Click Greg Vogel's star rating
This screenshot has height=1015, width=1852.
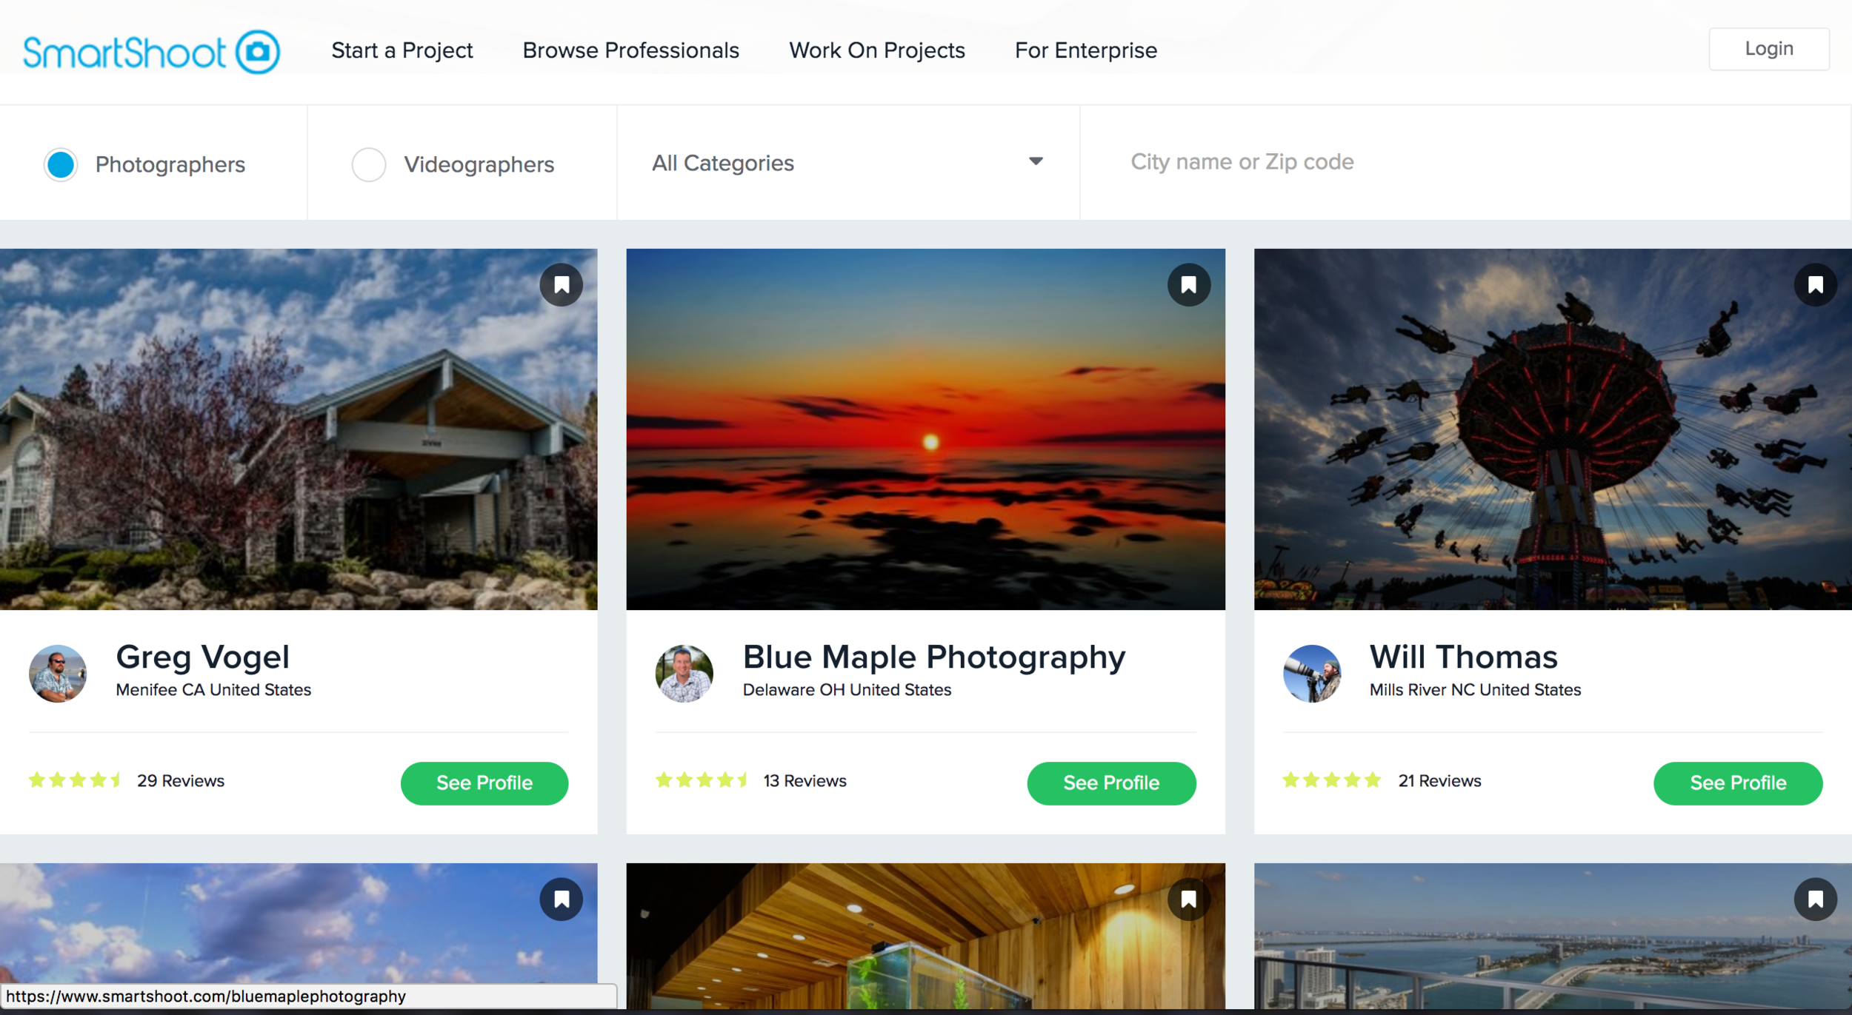(x=75, y=780)
